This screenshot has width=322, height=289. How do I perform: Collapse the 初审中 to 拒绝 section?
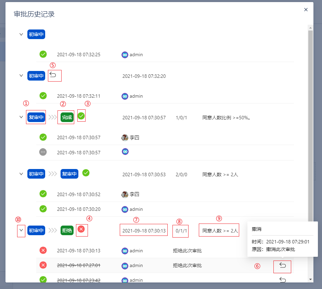point(21,230)
